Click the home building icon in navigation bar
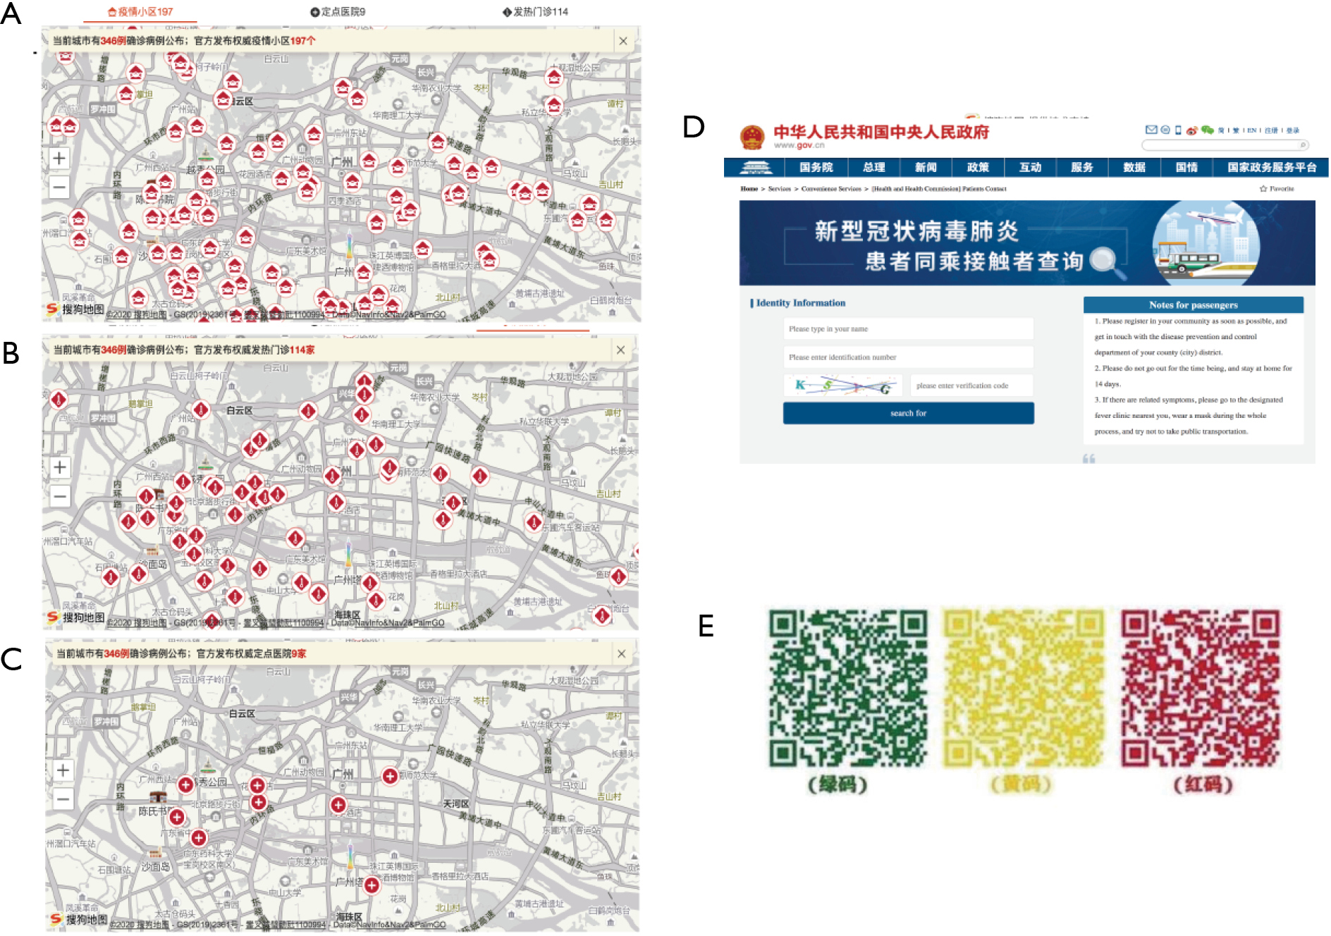 pos(756,167)
